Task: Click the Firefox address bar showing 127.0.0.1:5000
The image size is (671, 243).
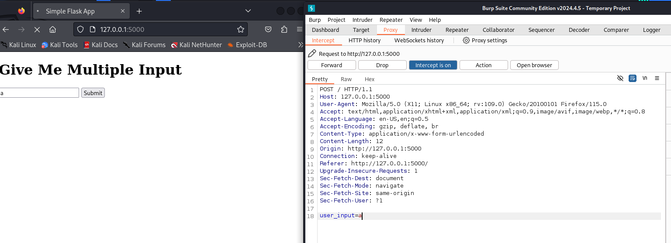Action: click(x=161, y=29)
